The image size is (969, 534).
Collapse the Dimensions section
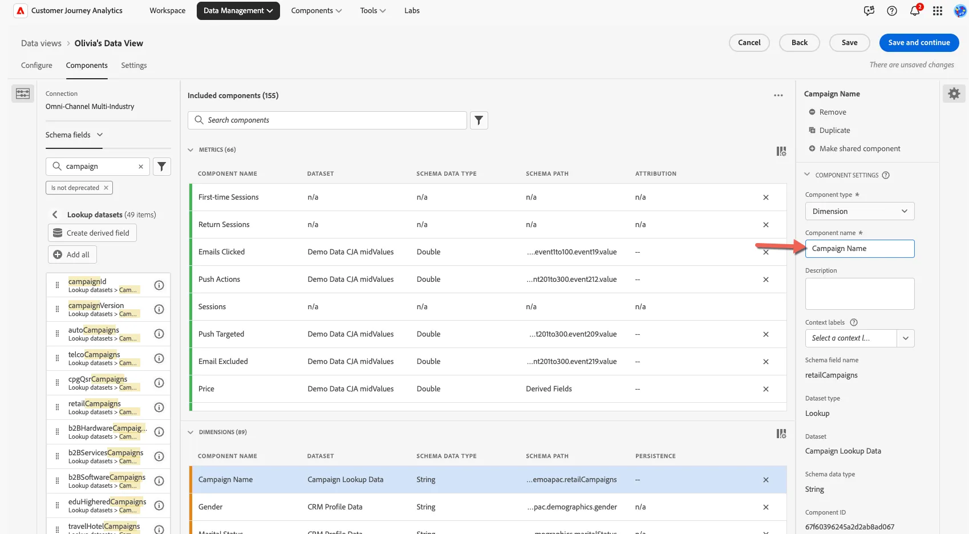tap(190, 432)
